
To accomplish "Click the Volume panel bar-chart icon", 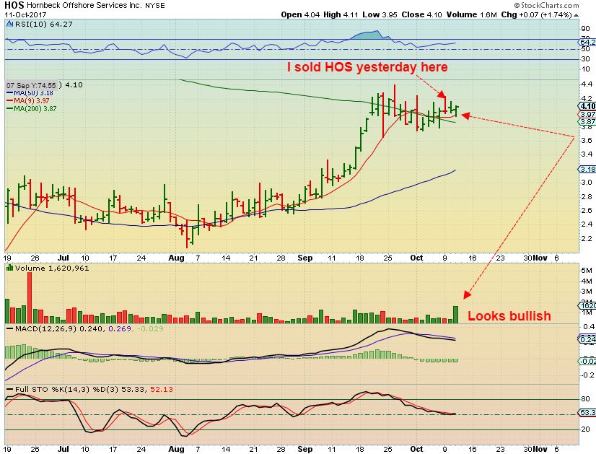I will (x=10, y=268).
